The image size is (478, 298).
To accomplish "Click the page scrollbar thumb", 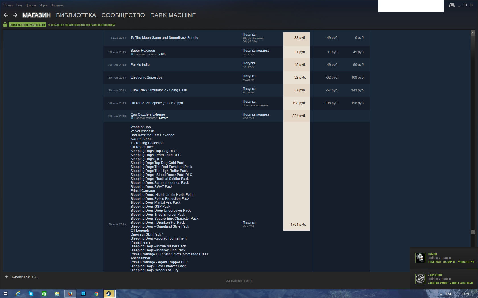I will (473, 232).
